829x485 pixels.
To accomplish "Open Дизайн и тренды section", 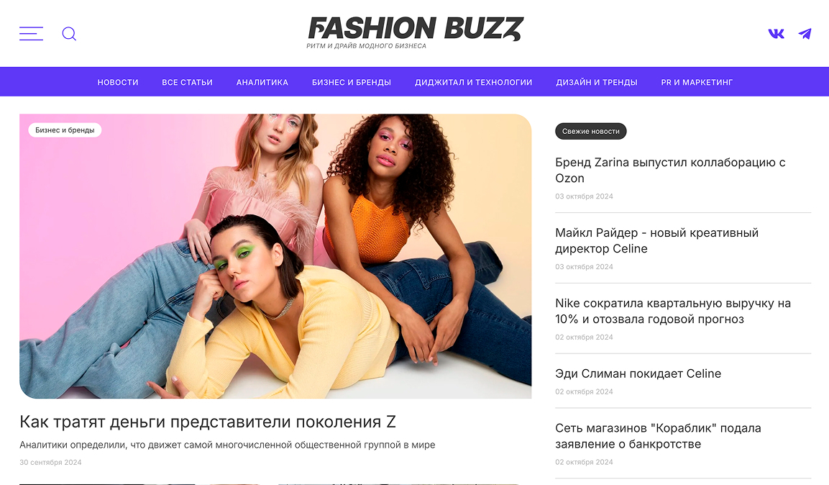I will coord(597,82).
